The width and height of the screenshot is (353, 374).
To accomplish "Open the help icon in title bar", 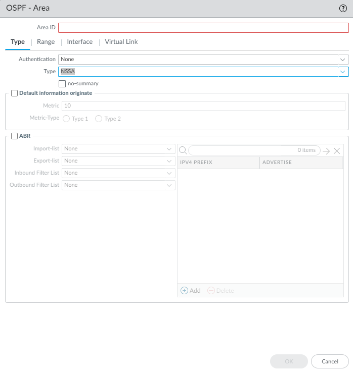I will click(x=343, y=9).
